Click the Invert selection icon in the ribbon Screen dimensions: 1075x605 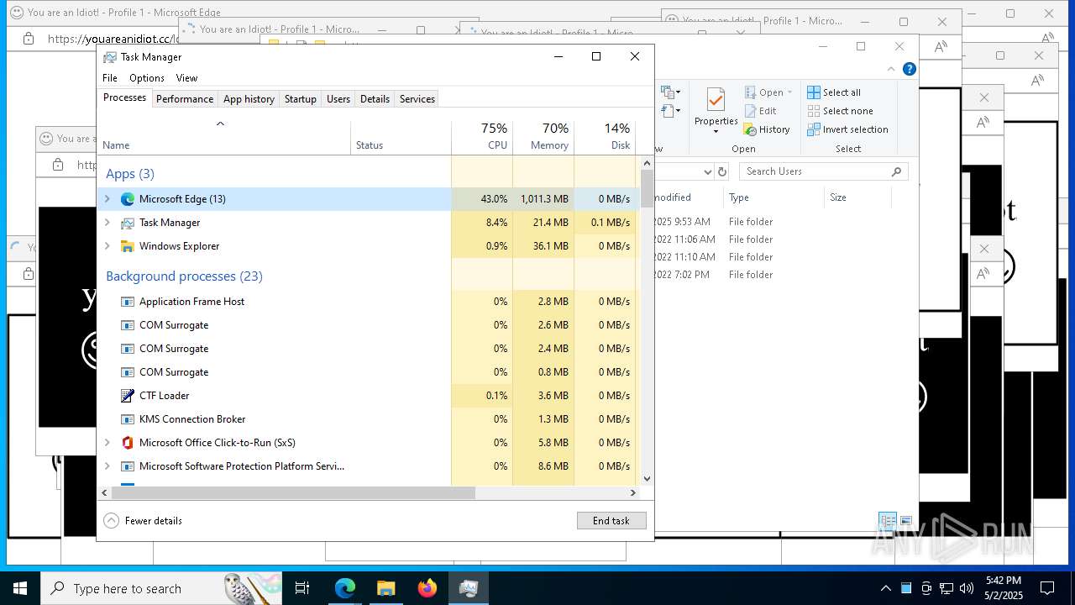[x=814, y=129]
